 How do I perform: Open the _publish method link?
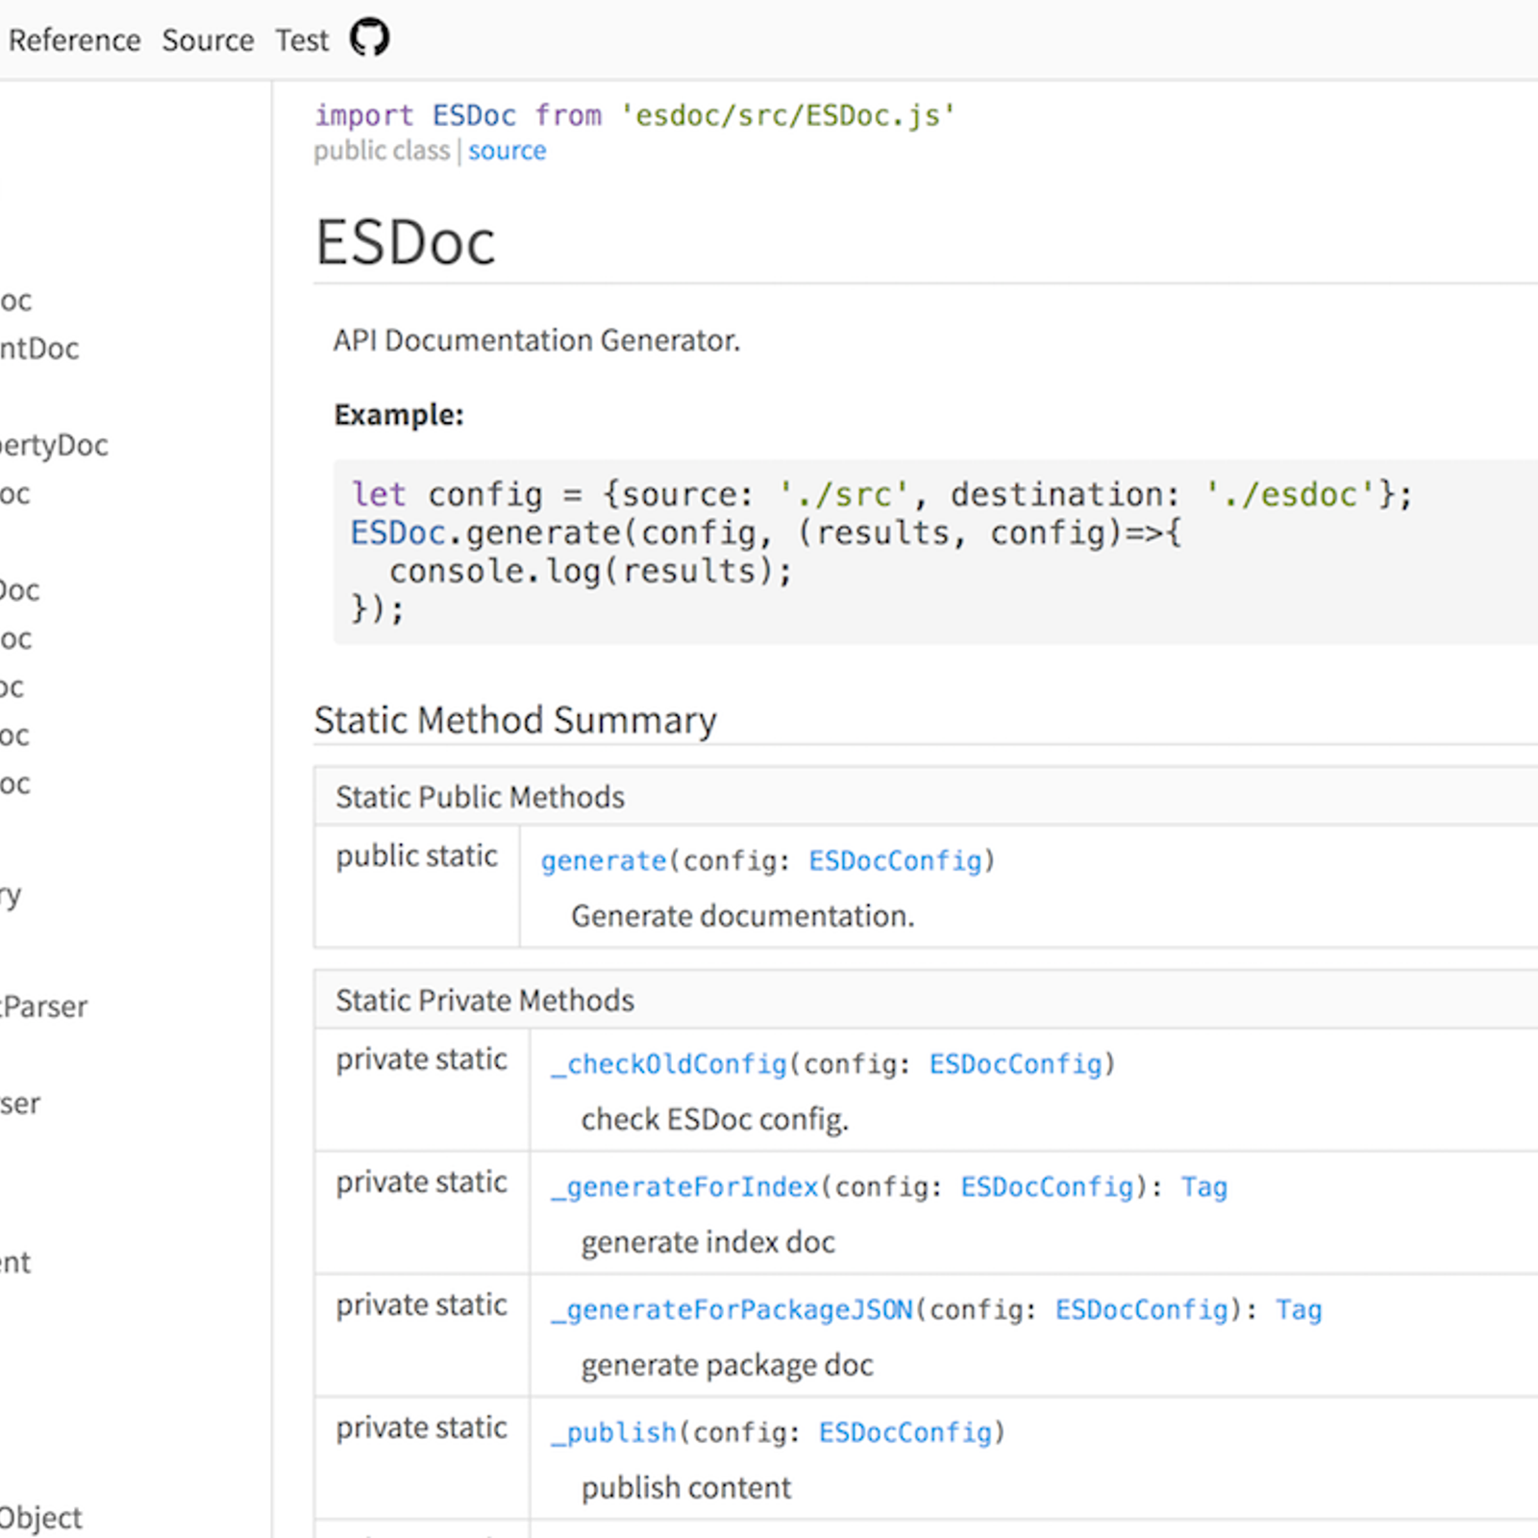613,1432
